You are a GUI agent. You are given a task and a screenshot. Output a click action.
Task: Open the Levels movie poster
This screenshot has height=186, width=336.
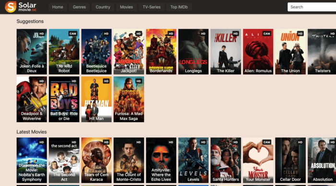[x=193, y=160]
